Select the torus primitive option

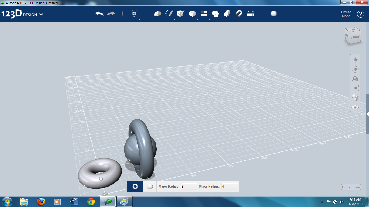click(135, 186)
